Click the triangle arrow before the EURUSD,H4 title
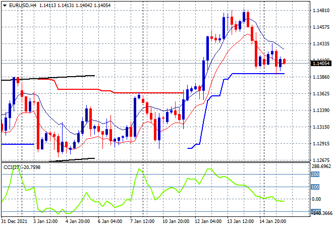Viewport: 333px width, 227px height. pyautogui.click(x=5, y=6)
